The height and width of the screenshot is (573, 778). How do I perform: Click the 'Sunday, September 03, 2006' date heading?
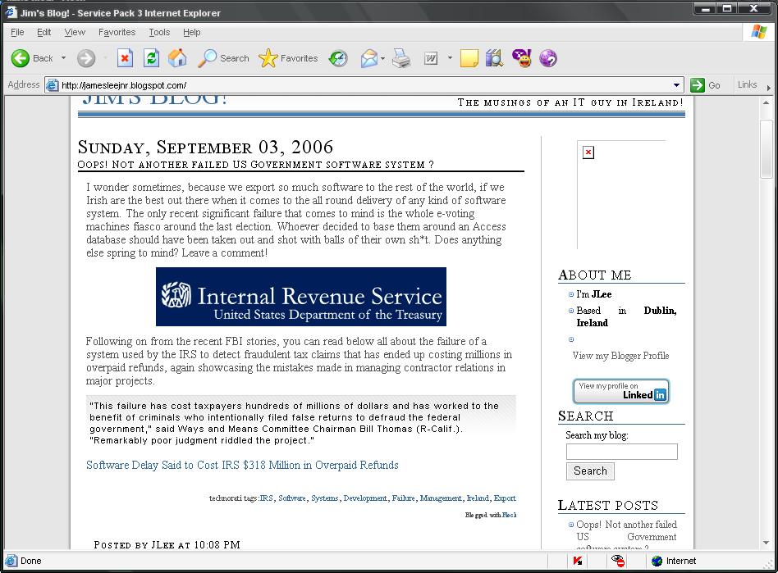click(x=205, y=148)
